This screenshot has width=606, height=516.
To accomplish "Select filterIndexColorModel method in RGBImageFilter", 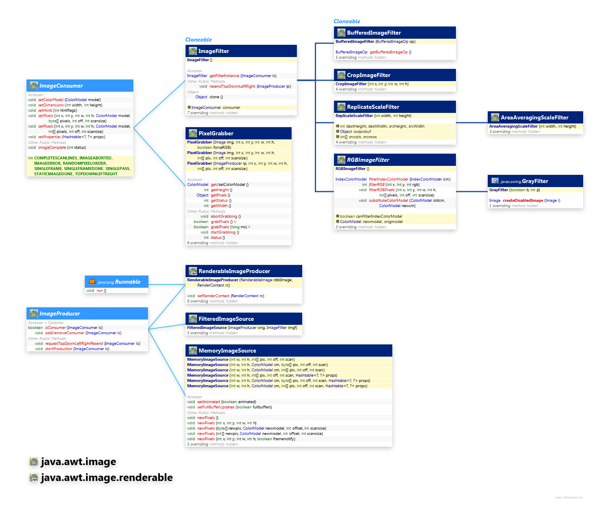I will (x=389, y=179).
